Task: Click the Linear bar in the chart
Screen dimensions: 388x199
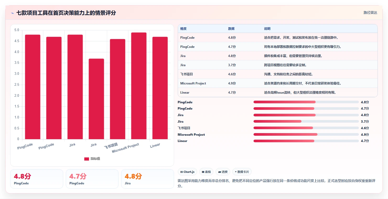Action: pyautogui.click(x=160, y=88)
